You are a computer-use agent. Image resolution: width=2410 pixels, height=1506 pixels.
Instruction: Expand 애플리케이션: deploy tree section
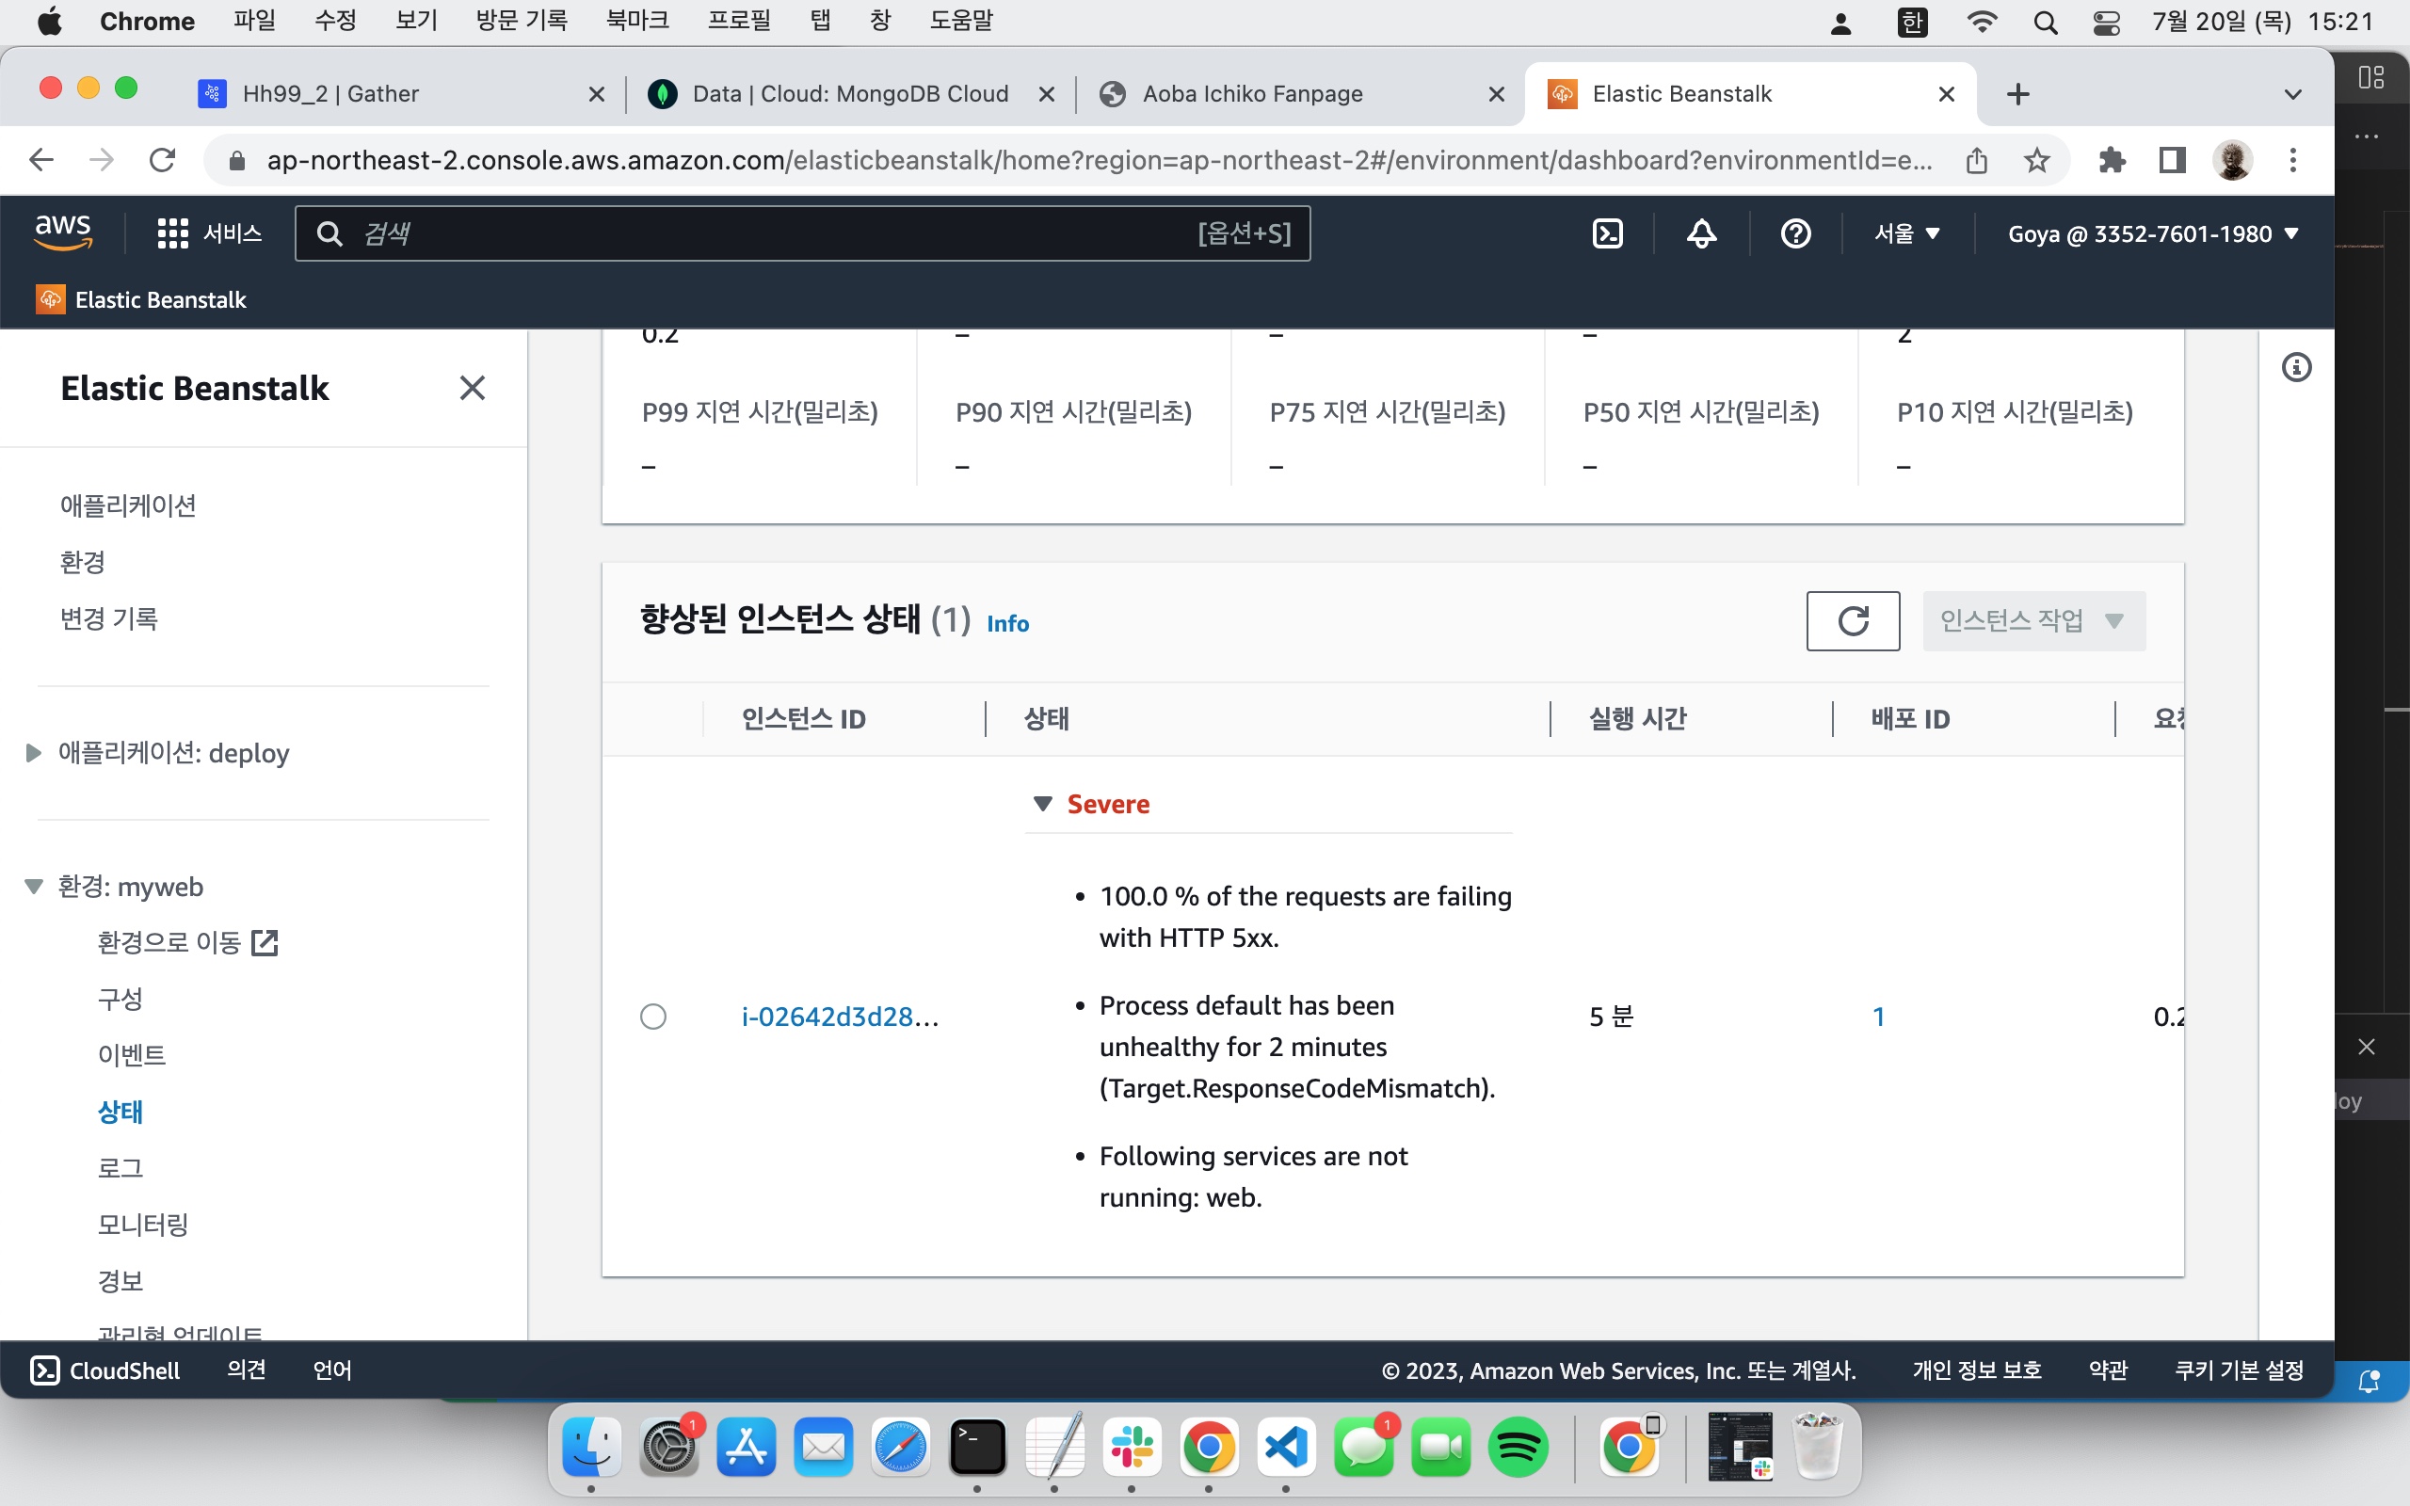click(33, 753)
